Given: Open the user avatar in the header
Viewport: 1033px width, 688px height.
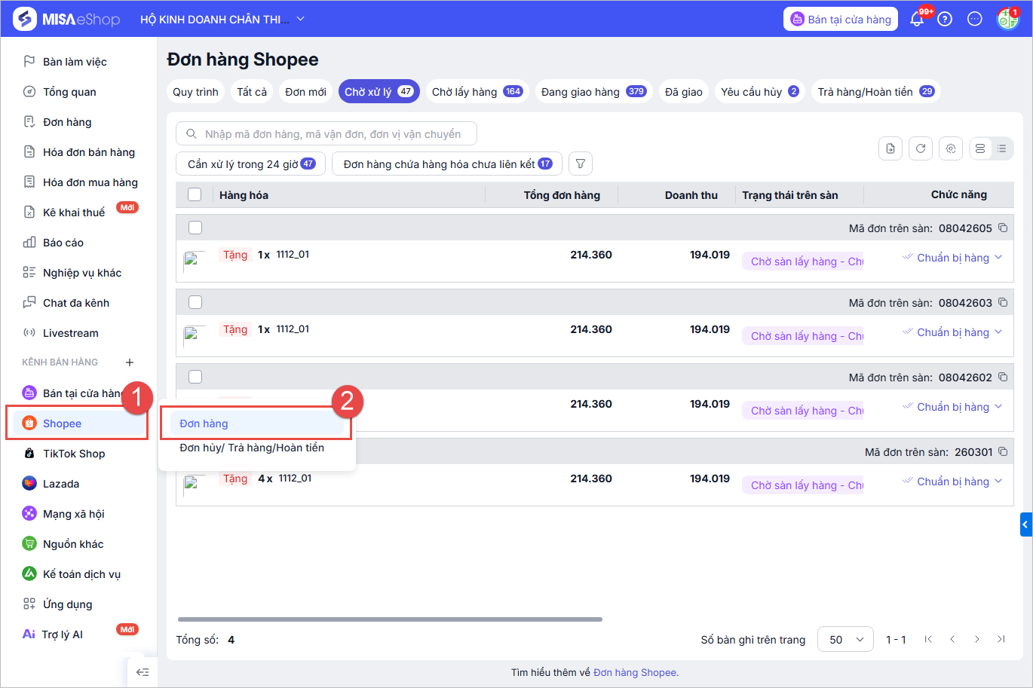Looking at the screenshot, I should pyautogui.click(x=1007, y=19).
